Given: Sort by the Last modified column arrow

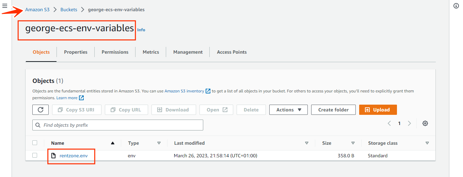Looking at the screenshot, I should coord(307,143).
